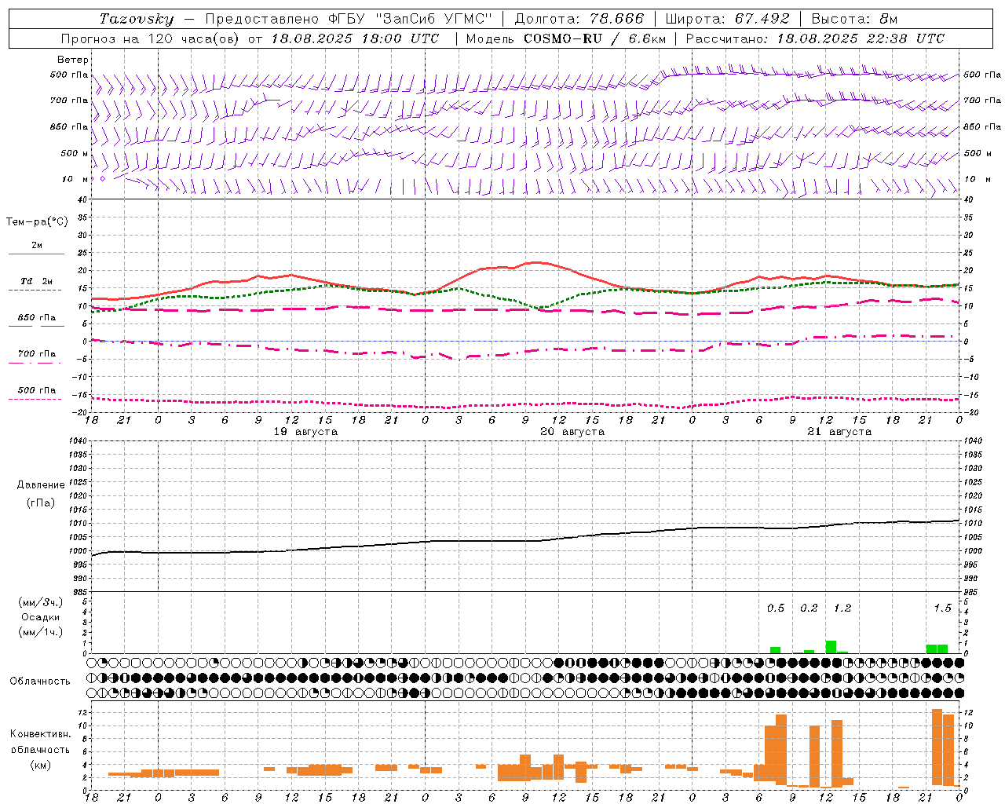The height and width of the screenshot is (804, 1005).
Task: Click the Облачность cloud cover label
Action: coord(40,682)
